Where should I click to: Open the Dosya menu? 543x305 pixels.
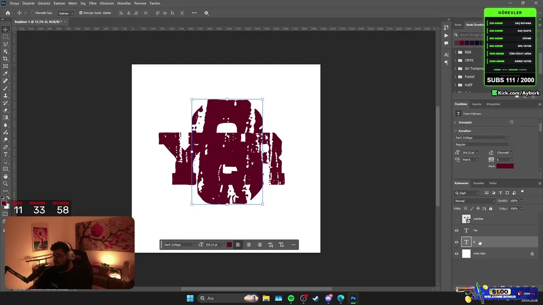pyautogui.click(x=14, y=3)
